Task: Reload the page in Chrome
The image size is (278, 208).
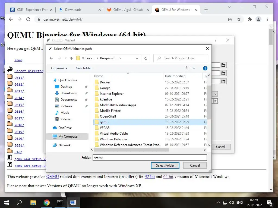Action: pyautogui.click(x=28, y=19)
